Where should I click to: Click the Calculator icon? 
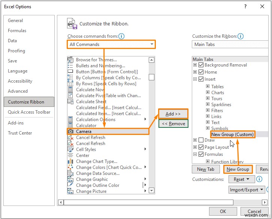click(70, 126)
